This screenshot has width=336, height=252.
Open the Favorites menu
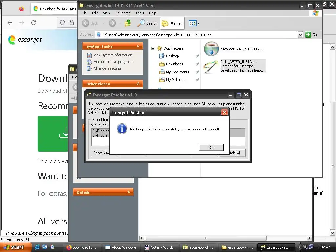(123, 13)
